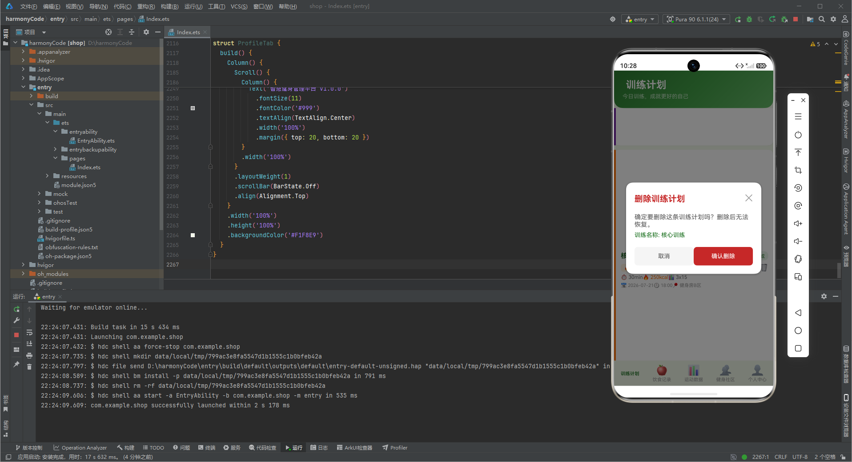Toggle the line 2251 gutter color marker

click(193, 108)
